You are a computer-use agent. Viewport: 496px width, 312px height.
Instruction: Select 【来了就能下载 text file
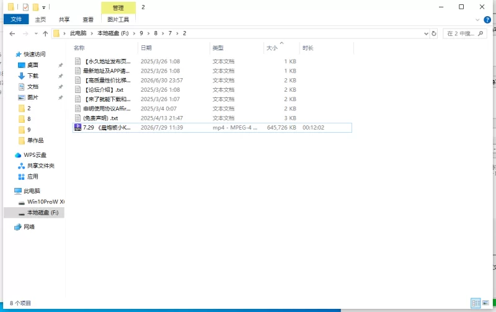tap(107, 99)
